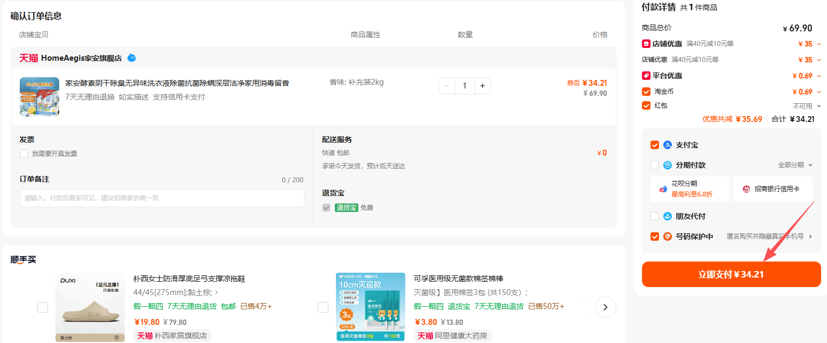Increase quantity with the plus button
827x343 pixels.
coord(483,86)
